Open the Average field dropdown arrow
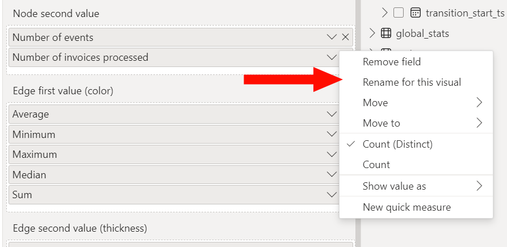507x247 pixels. pyautogui.click(x=332, y=114)
